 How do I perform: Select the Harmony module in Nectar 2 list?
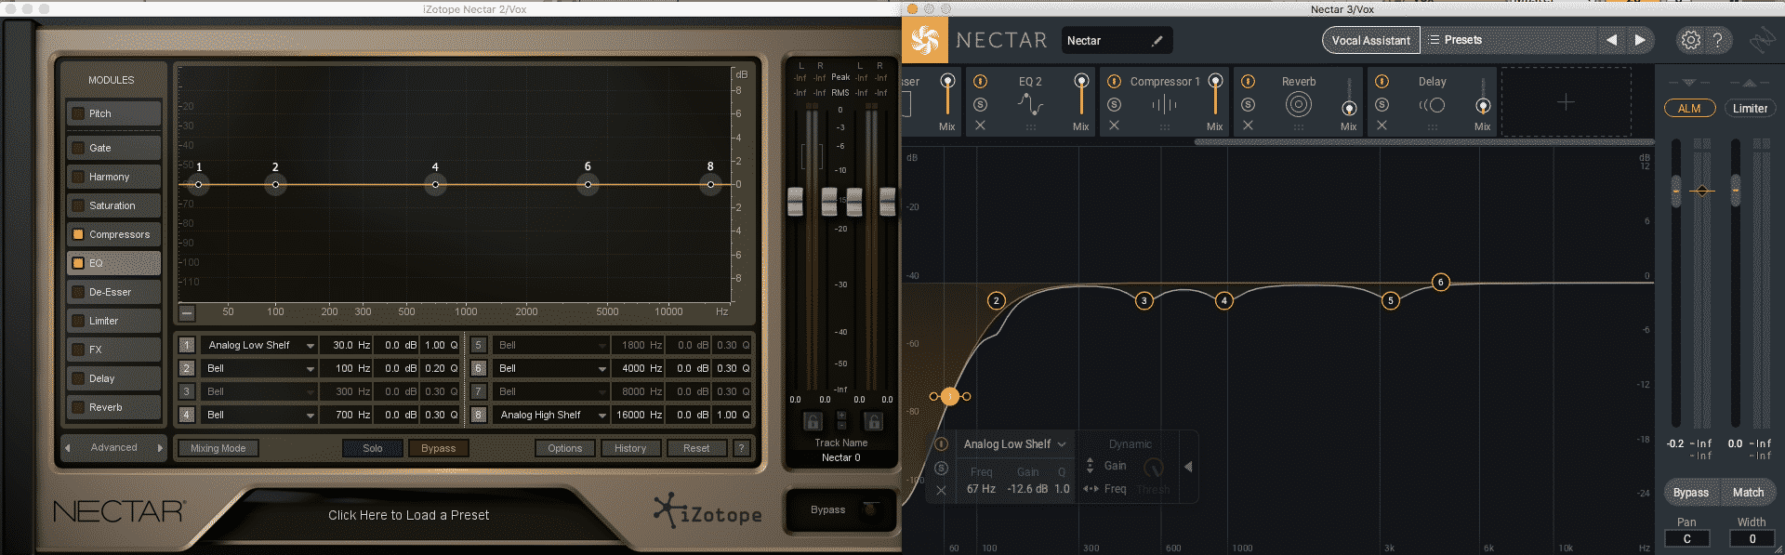pos(113,177)
